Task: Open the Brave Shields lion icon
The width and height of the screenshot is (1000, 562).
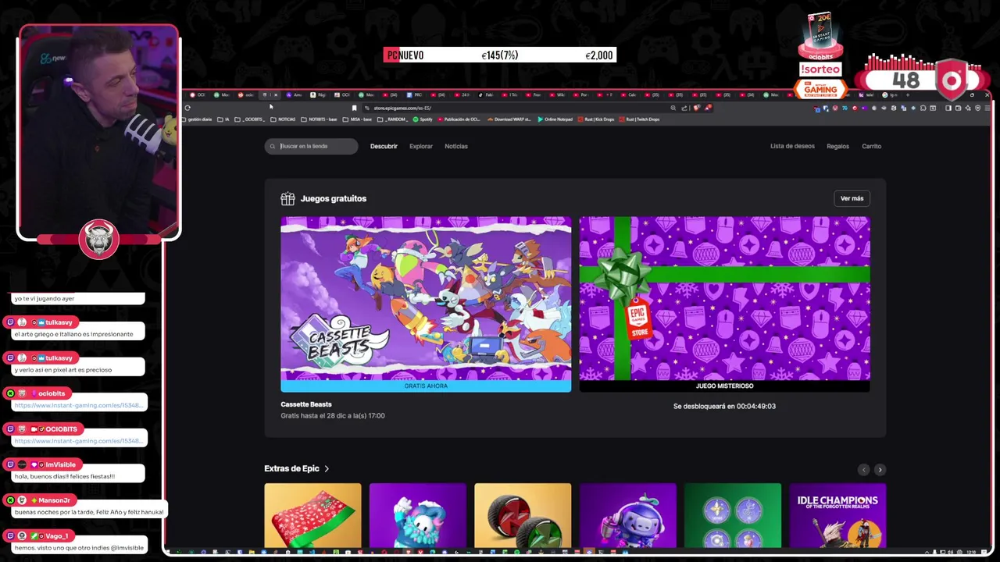Action: [697, 108]
